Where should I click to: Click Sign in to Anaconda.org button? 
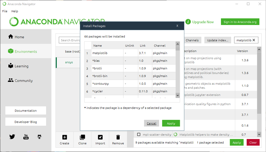click(x=240, y=22)
